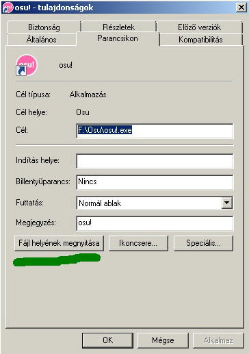This screenshot has width=249, height=354.
Task: Click the osu! title bar icon
Action: [x=8, y=8]
